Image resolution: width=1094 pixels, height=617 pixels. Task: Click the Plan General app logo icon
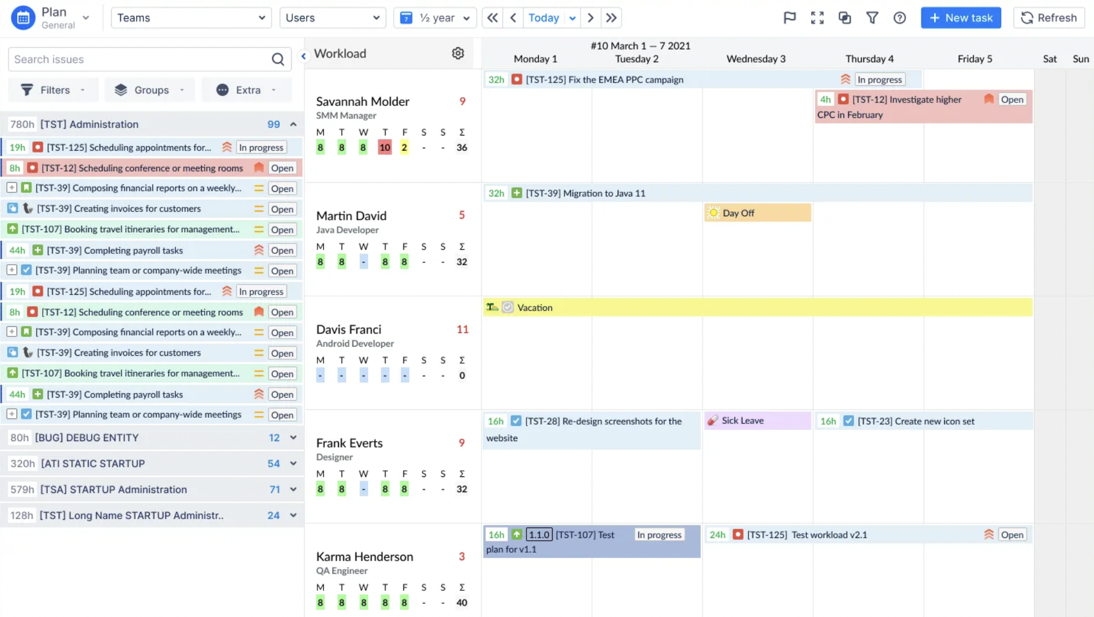[x=23, y=17]
